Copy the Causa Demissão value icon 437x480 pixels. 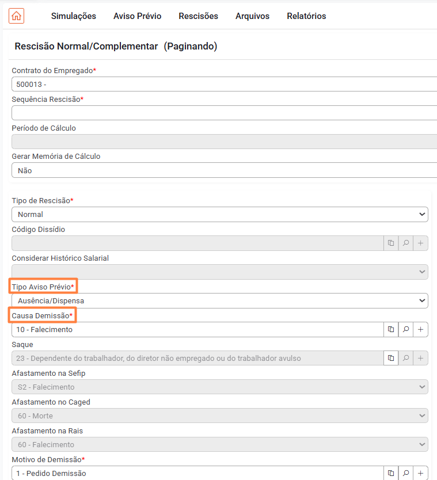tap(391, 329)
